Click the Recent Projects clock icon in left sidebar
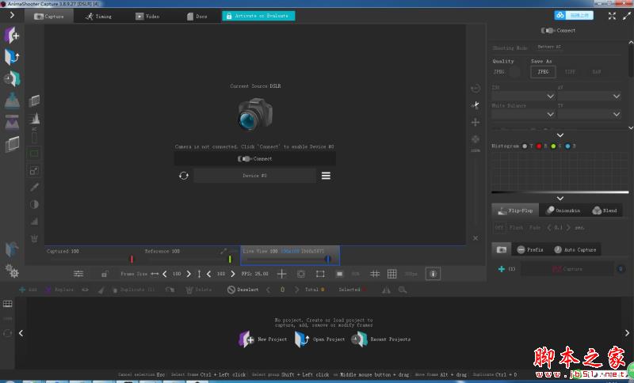The image size is (634, 383). 12,78
